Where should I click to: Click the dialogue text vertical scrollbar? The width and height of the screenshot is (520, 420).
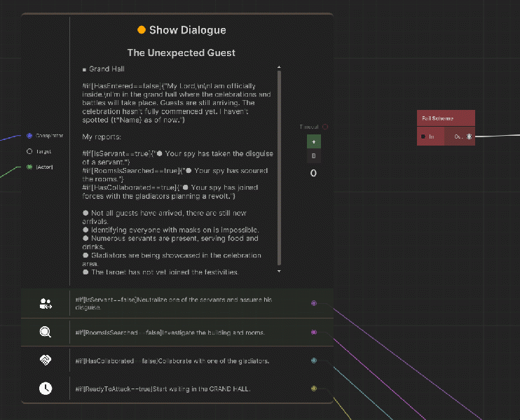pyautogui.click(x=279, y=168)
